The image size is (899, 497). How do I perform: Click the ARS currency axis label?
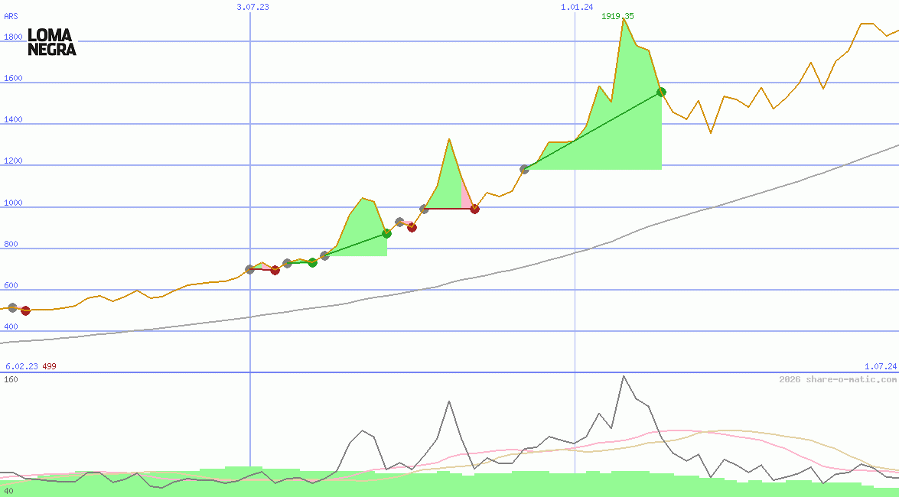(x=11, y=15)
